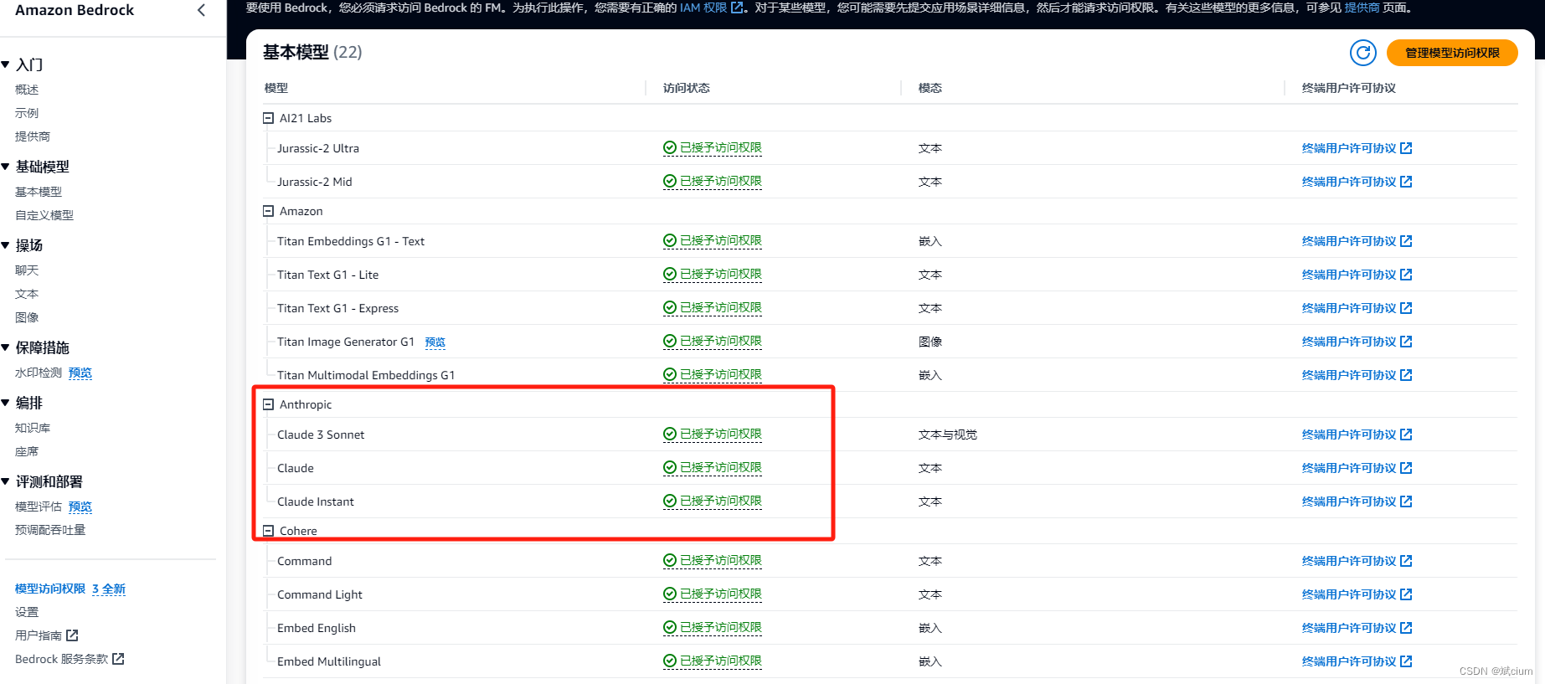Collapse the Amazon Bedrock sidebar arrow

point(201,10)
